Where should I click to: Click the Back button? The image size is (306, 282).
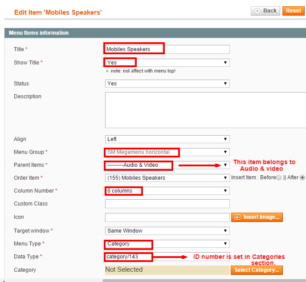click(x=265, y=11)
